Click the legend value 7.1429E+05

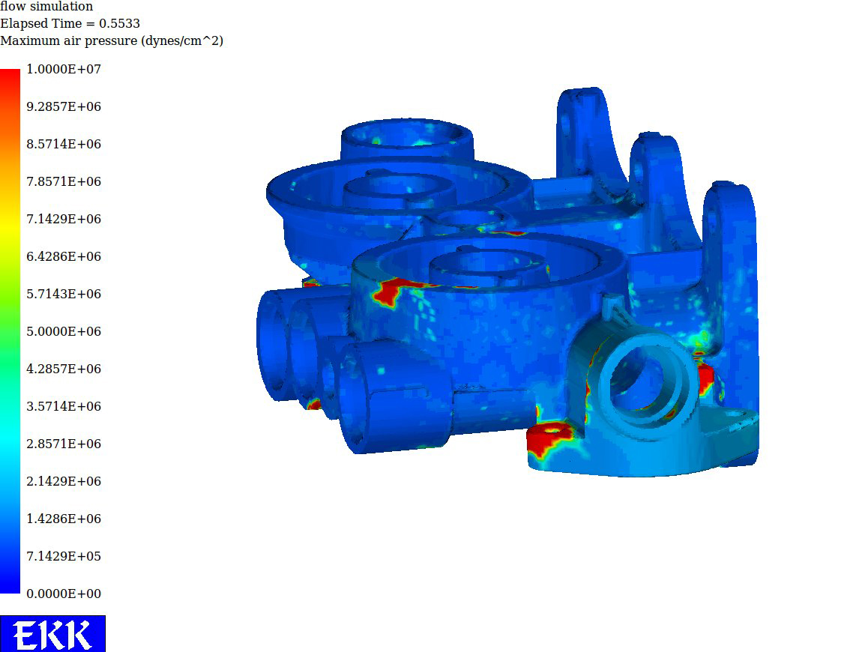point(64,556)
